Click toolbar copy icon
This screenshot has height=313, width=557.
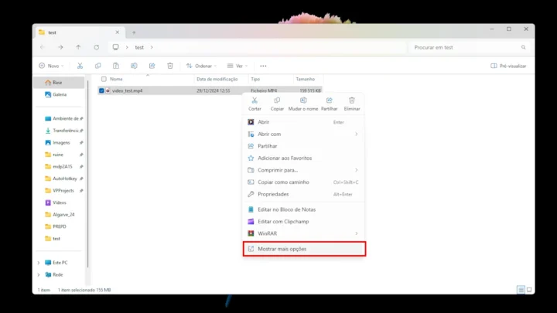(98, 66)
